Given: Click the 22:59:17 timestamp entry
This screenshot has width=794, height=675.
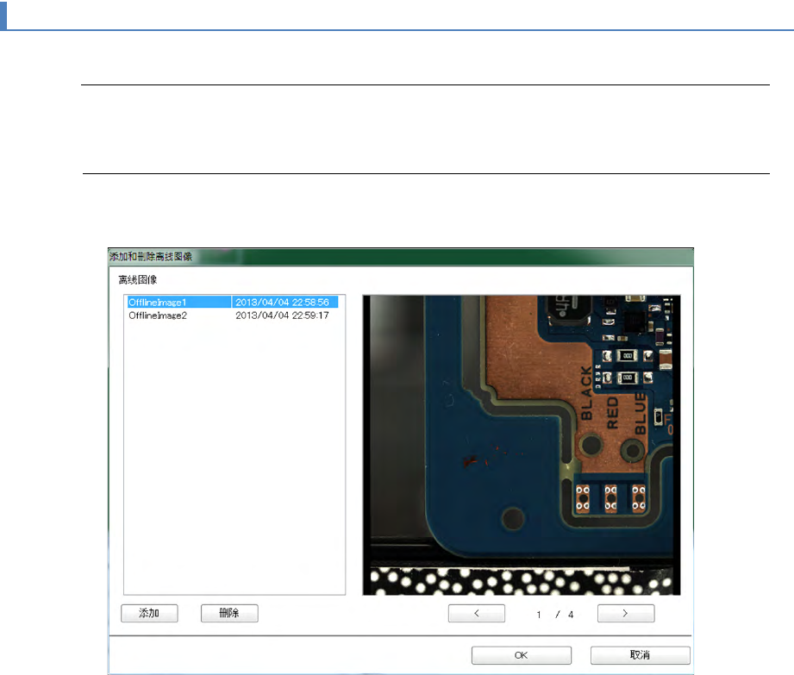Looking at the screenshot, I should coord(284,316).
